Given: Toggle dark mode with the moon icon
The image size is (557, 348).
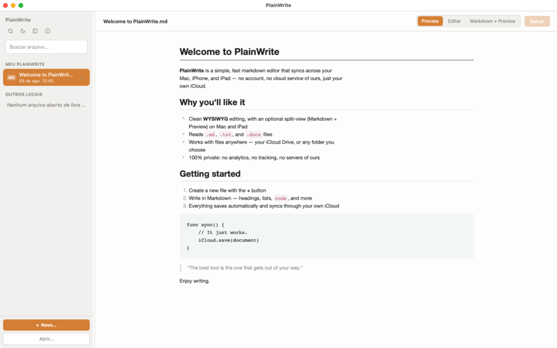Looking at the screenshot, I should pyautogui.click(x=23, y=31).
